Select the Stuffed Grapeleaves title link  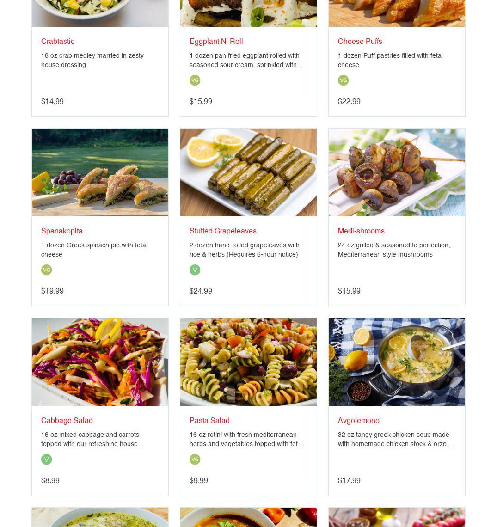(223, 231)
